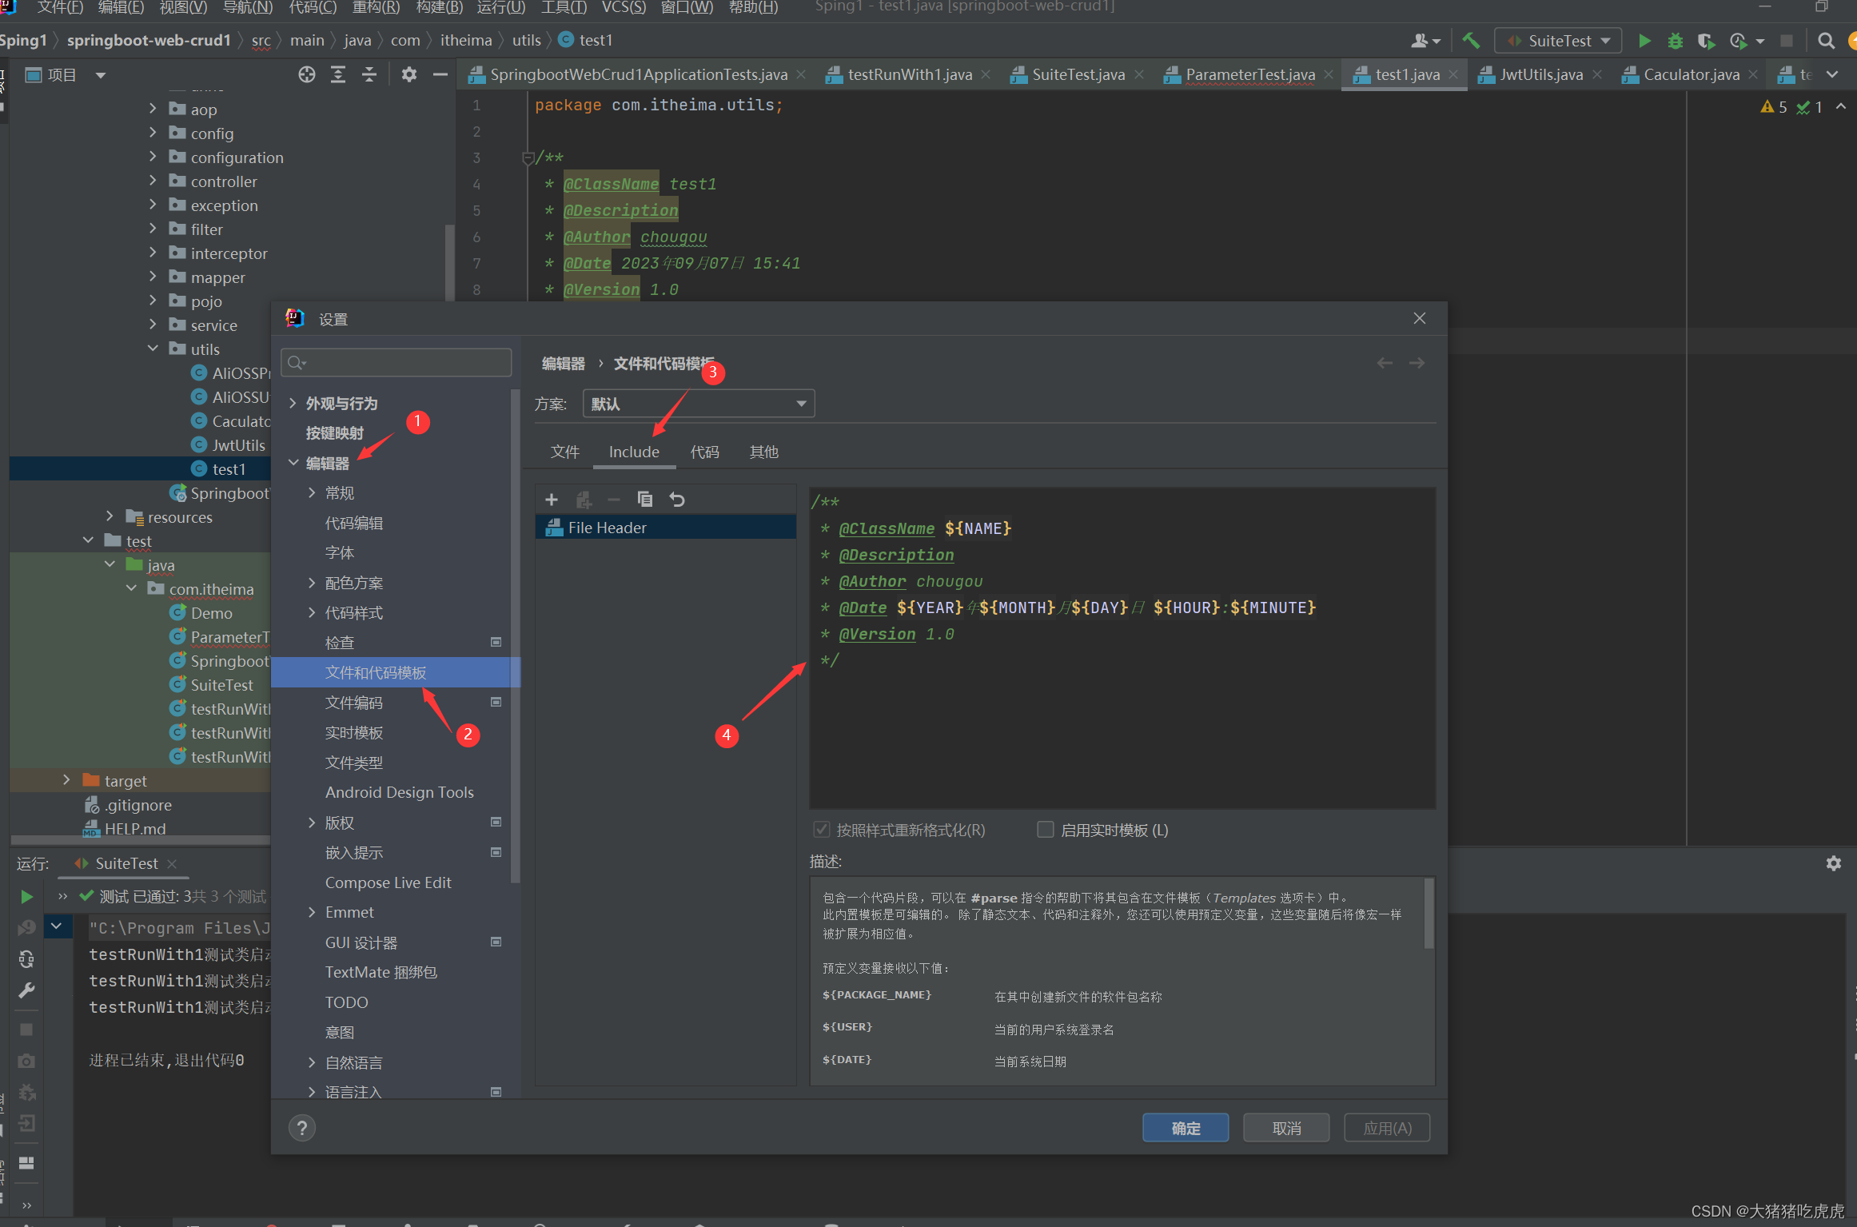Click the help question mark button
The width and height of the screenshot is (1857, 1227).
(302, 1128)
